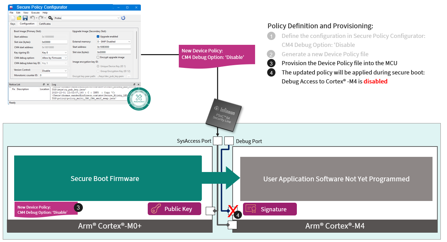Switch to the Configuration tab
Image resolution: width=447 pixels, height=242 pixels.
click(27, 24)
